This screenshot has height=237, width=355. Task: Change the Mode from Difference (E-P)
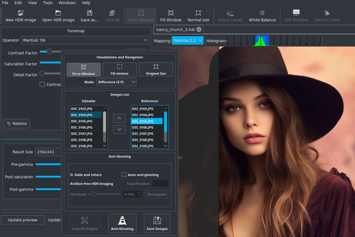[116, 82]
